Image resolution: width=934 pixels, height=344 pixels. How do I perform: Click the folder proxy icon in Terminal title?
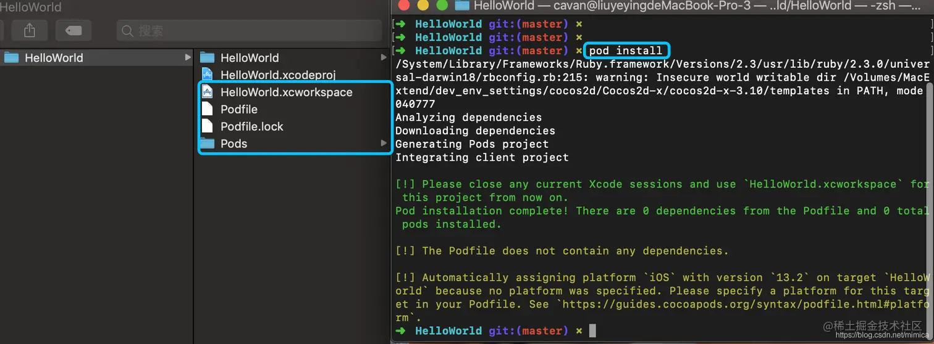click(x=461, y=6)
